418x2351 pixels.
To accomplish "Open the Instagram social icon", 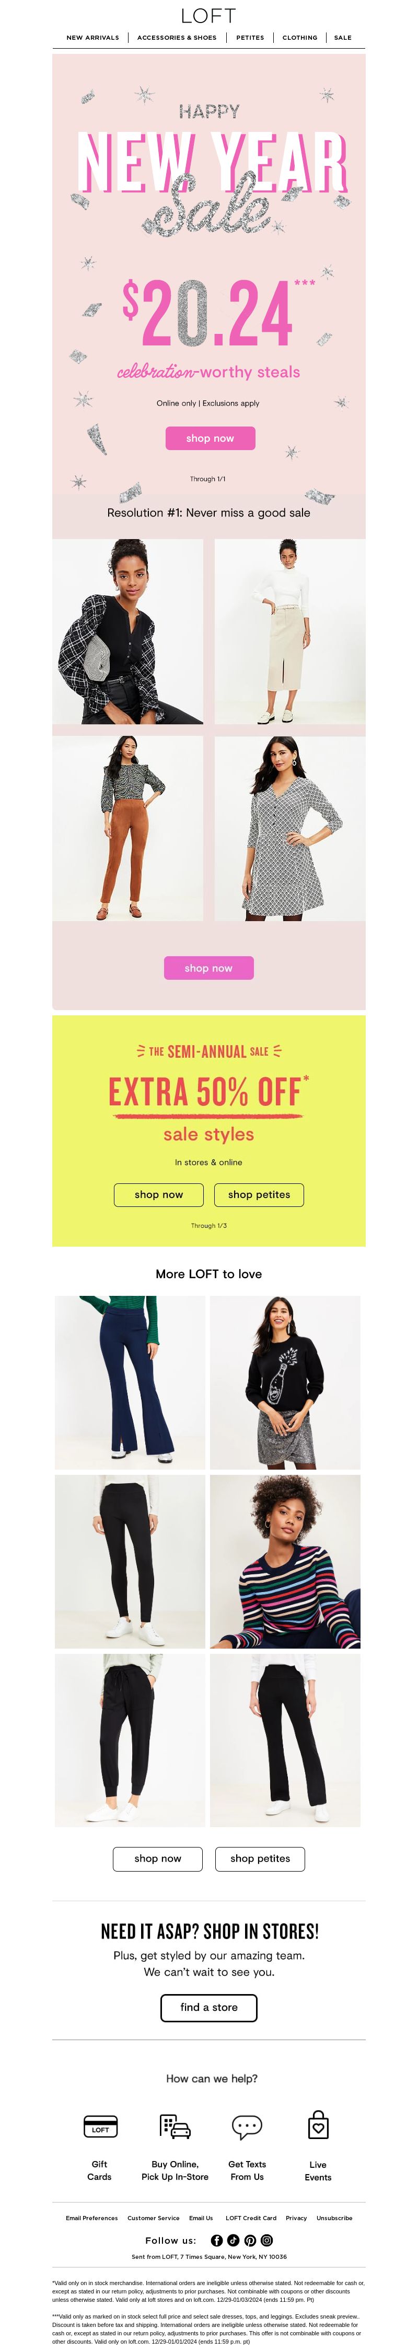I will [267, 2240].
